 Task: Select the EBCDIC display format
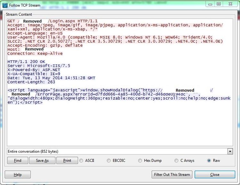click(x=116, y=160)
